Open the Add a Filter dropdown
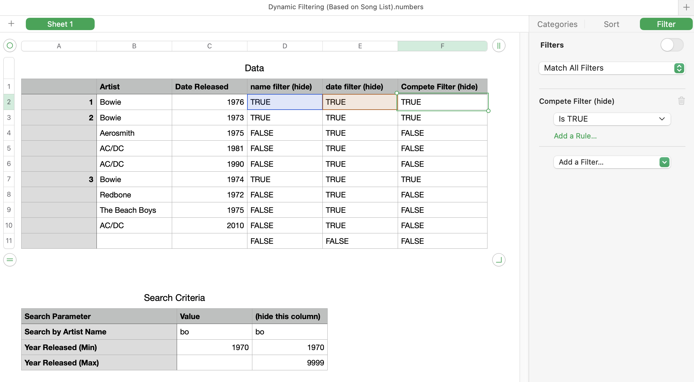 coord(612,162)
